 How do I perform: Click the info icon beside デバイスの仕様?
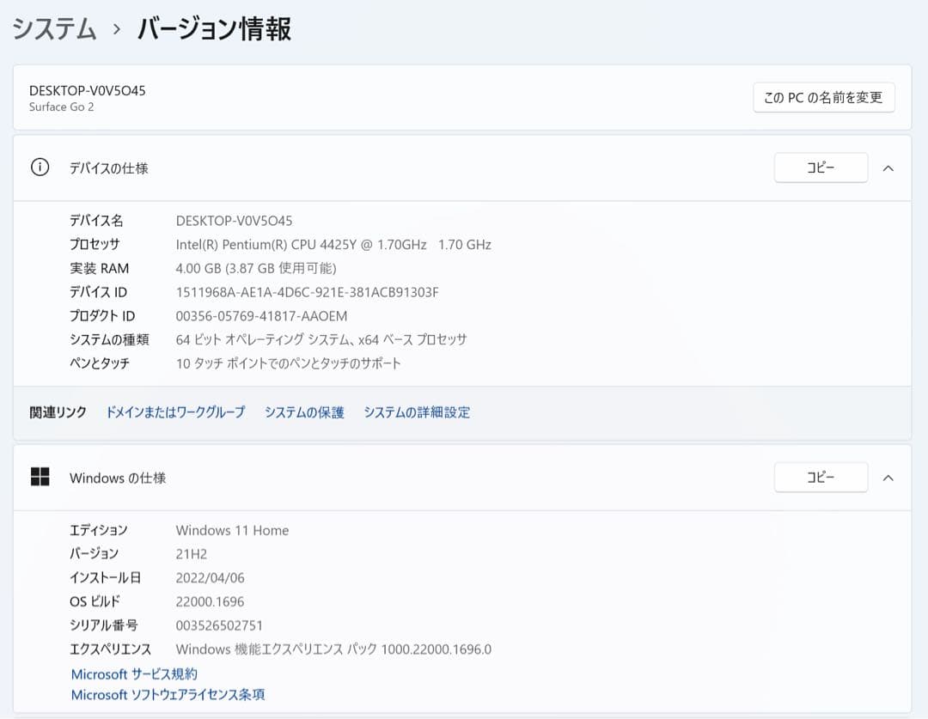(x=39, y=168)
